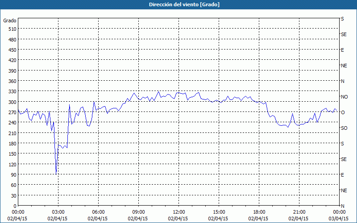This screenshot has height=223, width=357.
Task: Select the 120 degree axis label
Action: [12, 164]
